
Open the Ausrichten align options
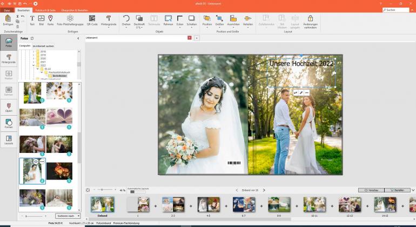point(233,21)
